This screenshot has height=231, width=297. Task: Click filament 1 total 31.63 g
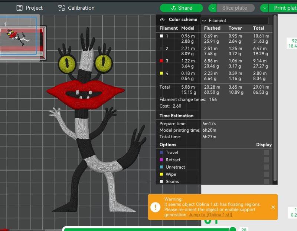(x=261, y=41)
